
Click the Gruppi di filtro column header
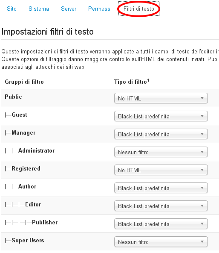(x=24, y=82)
